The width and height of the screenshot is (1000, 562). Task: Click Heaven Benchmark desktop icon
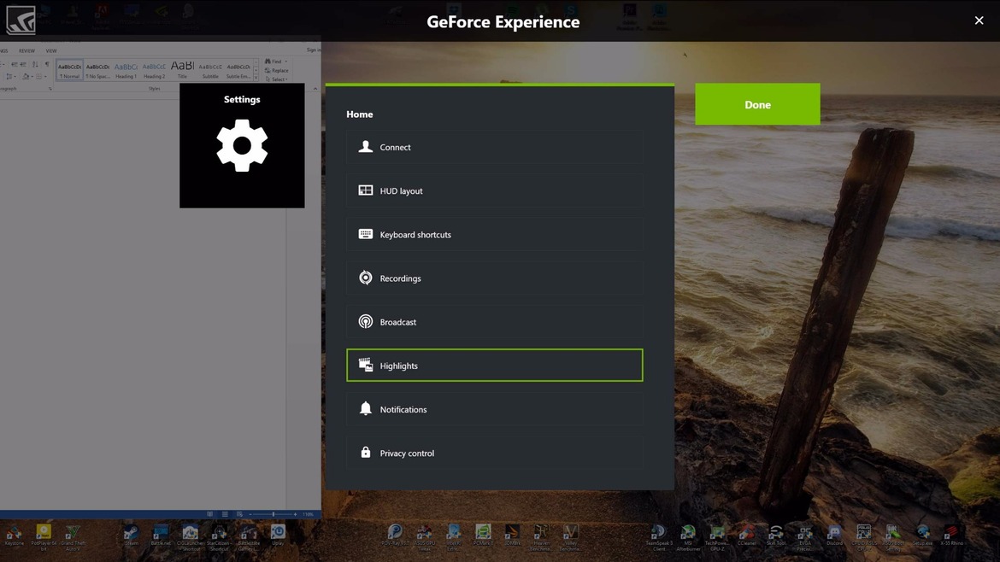pos(542,536)
